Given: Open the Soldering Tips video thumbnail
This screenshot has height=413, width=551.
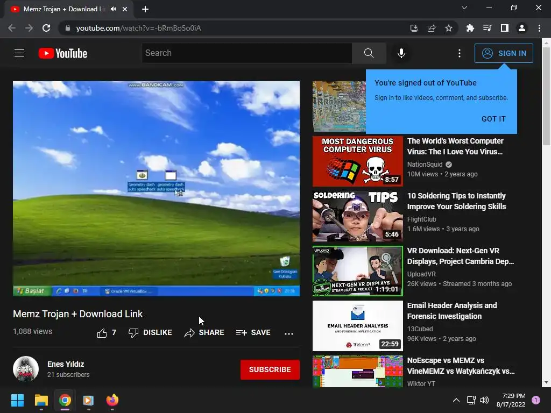Looking at the screenshot, I should pos(357,216).
